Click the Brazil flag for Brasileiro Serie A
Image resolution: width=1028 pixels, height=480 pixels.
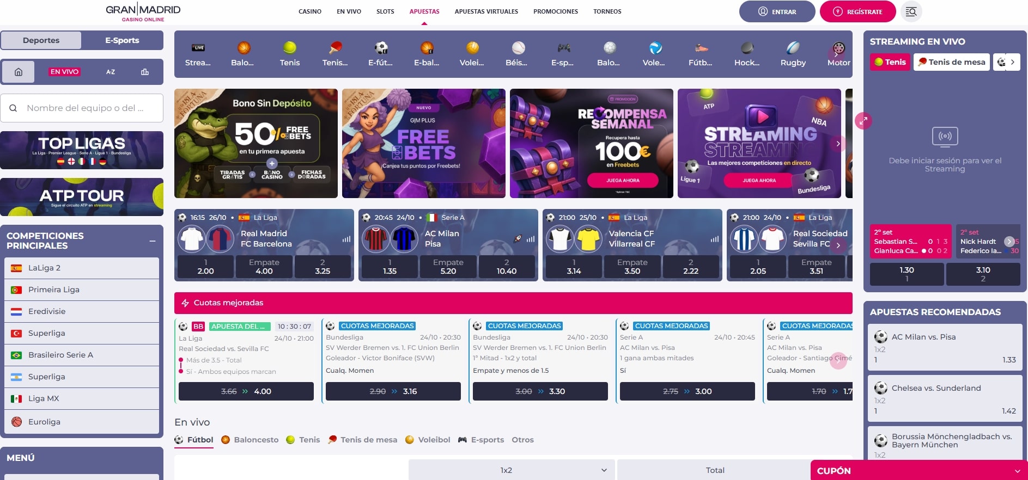pos(16,355)
